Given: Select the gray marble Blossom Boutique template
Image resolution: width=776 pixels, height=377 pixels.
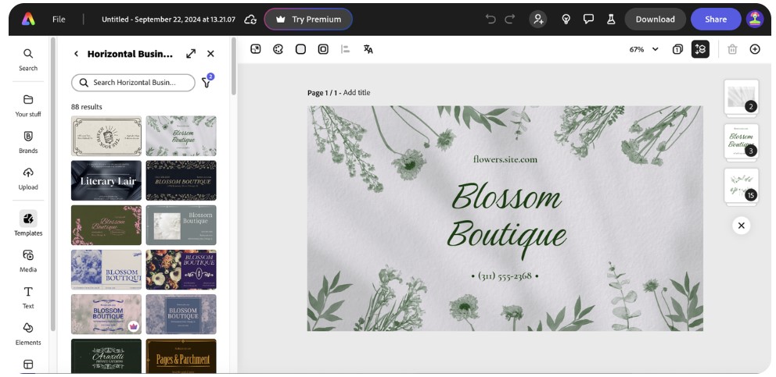Looking at the screenshot, I should 181,226.
